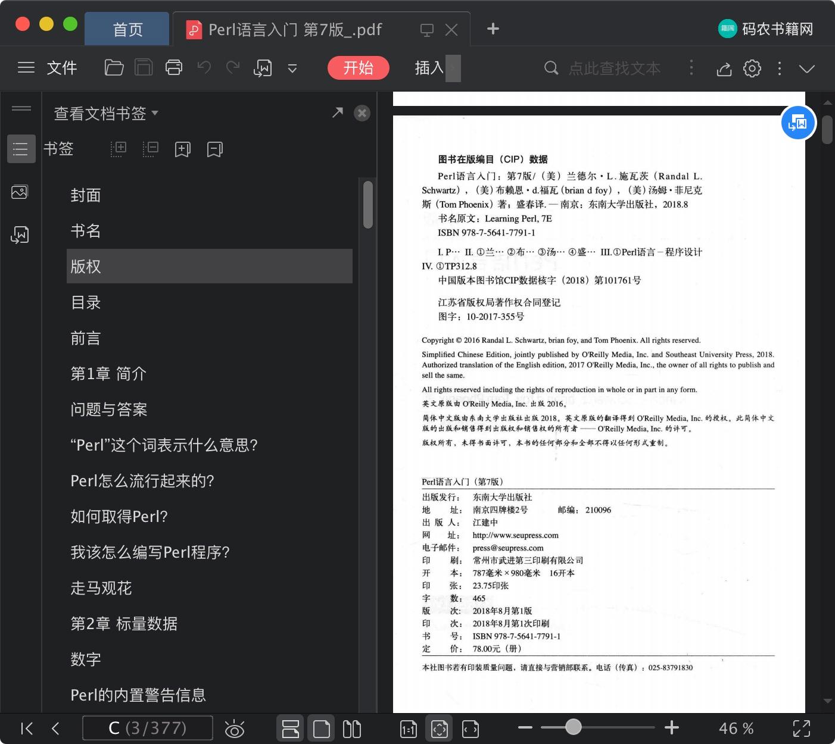Toggle eye protection mode icon
Screen dimensions: 835x744
click(x=235, y=729)
